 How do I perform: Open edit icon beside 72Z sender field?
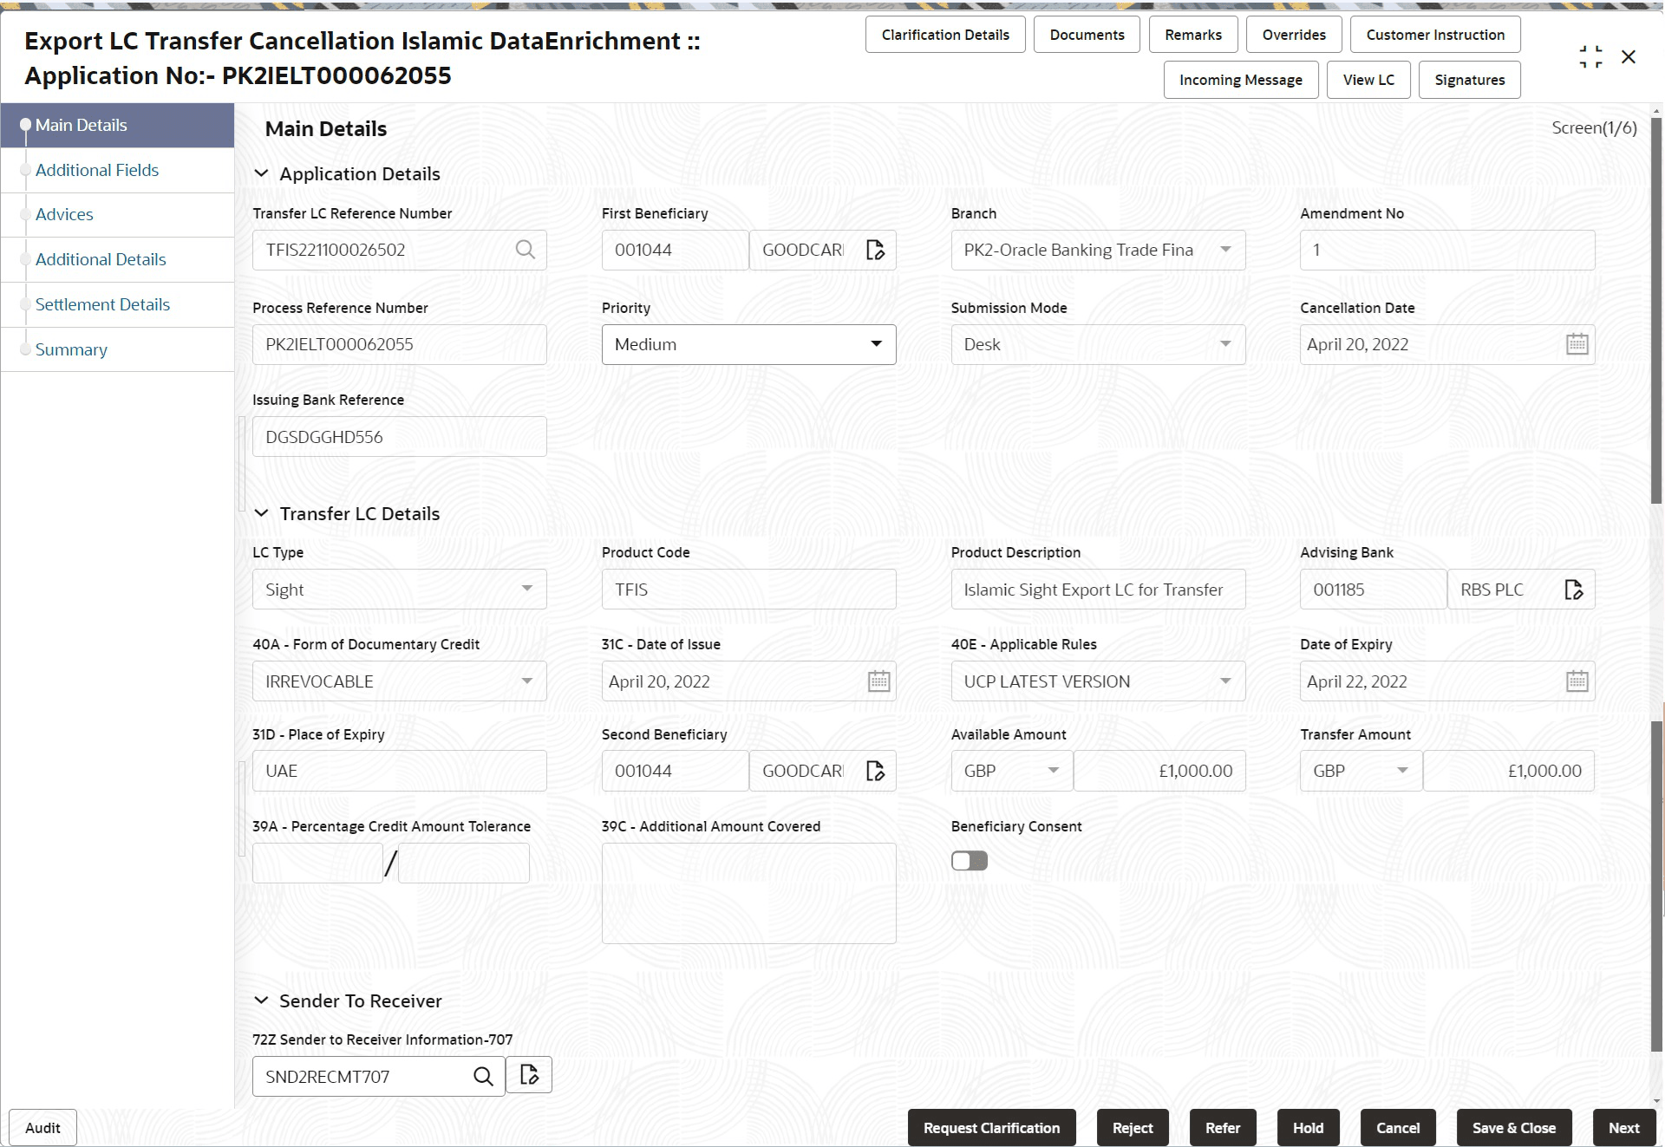pos(529,1075)
